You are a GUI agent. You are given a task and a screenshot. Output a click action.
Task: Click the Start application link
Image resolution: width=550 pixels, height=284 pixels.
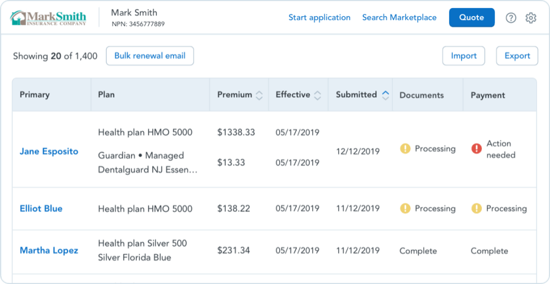pos(319,18)
